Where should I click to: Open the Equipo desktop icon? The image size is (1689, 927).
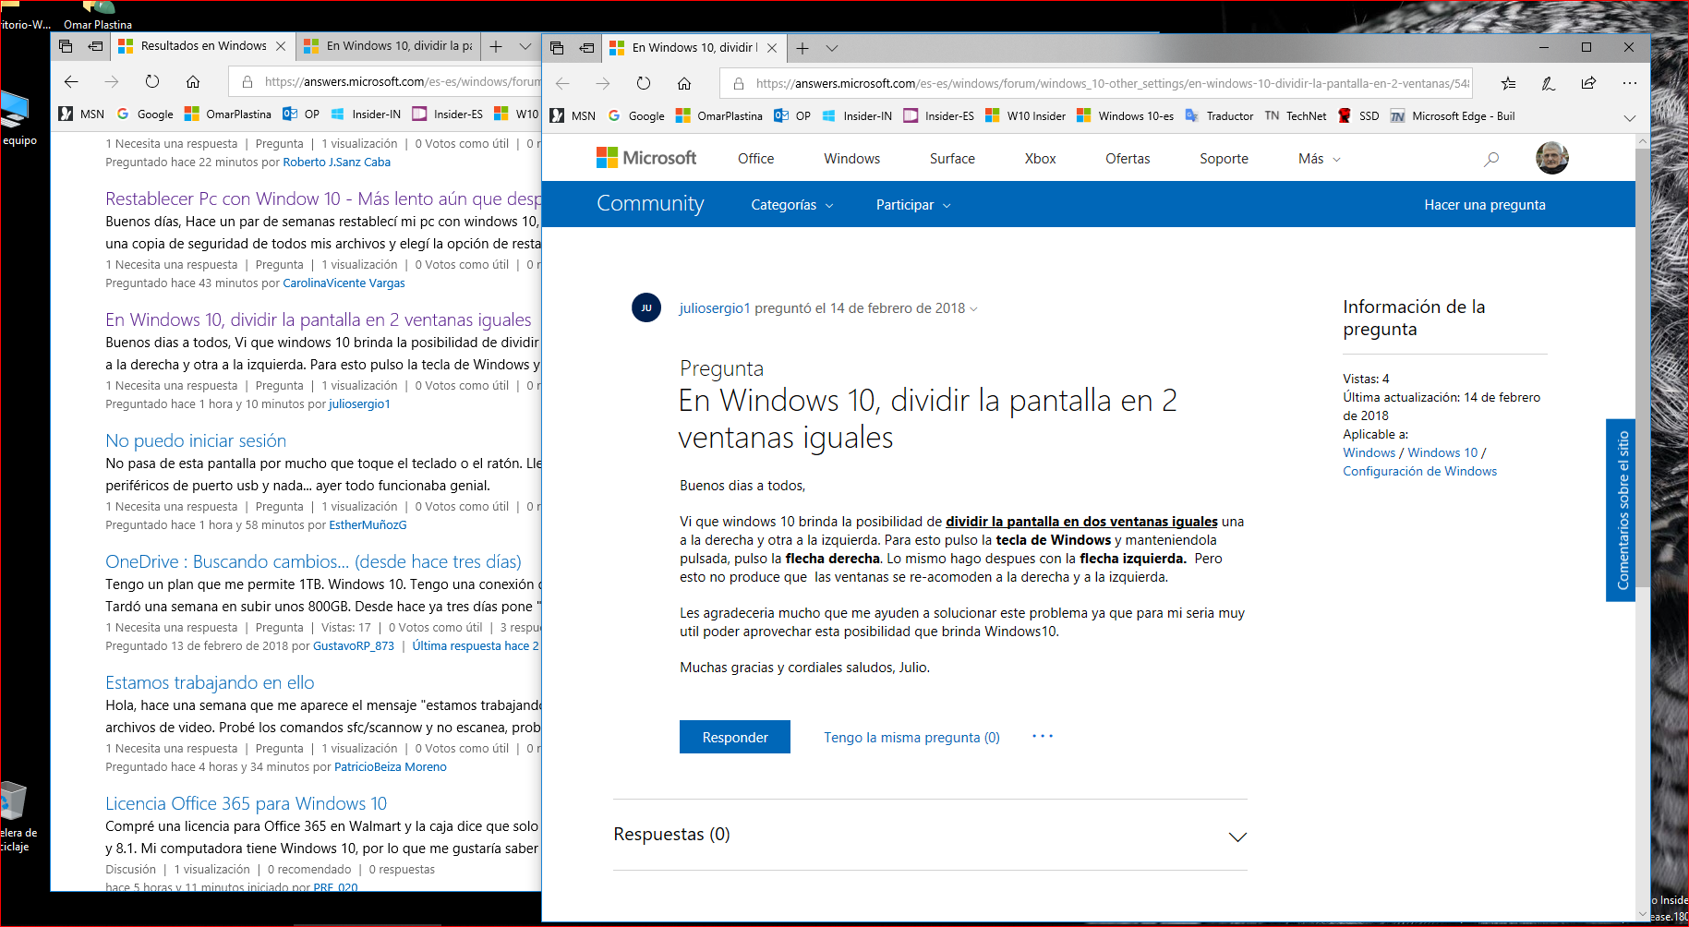(17, 119)
